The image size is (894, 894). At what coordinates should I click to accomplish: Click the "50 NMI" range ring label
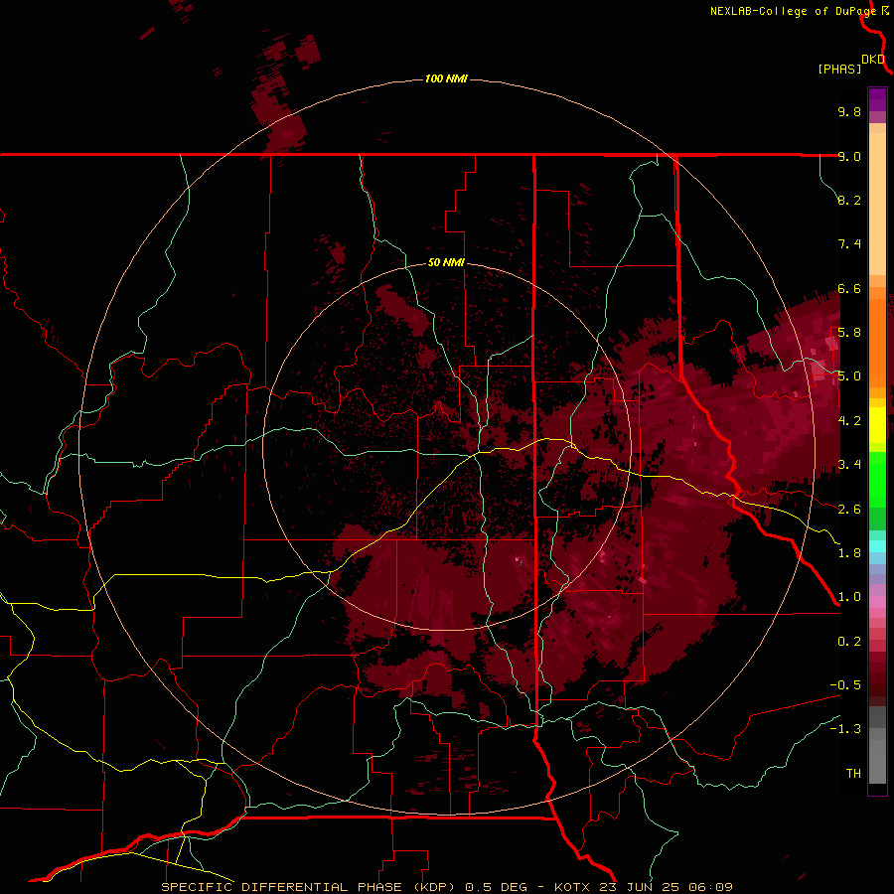pyautogui.click(x=446, y=262)
